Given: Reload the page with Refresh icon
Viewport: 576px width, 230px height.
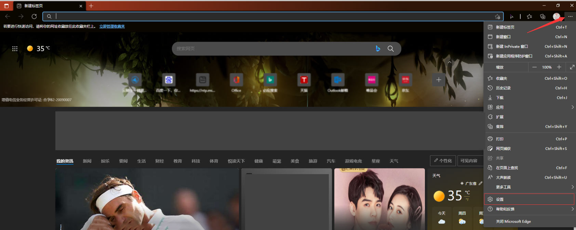Looking at the screenshot, I should point(34,16).
